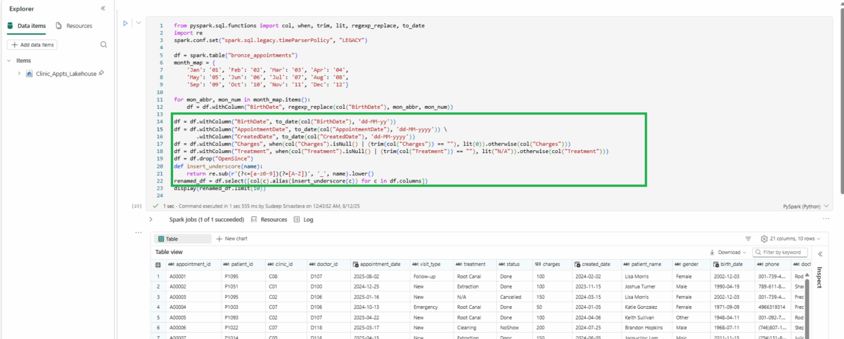844x339 pixels.
Task: Open run options dropdown next to play
Action: tap(138, 23)
